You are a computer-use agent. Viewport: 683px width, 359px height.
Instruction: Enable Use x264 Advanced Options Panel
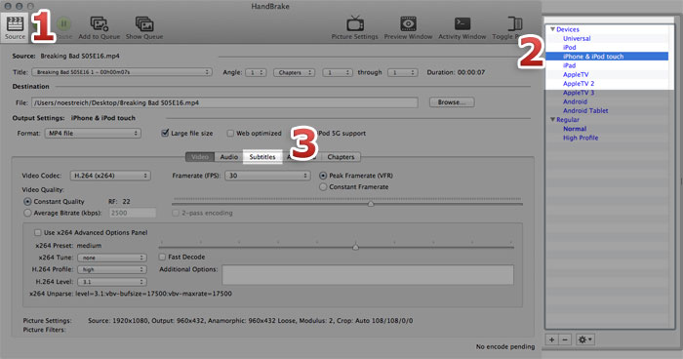coord(38,232)
